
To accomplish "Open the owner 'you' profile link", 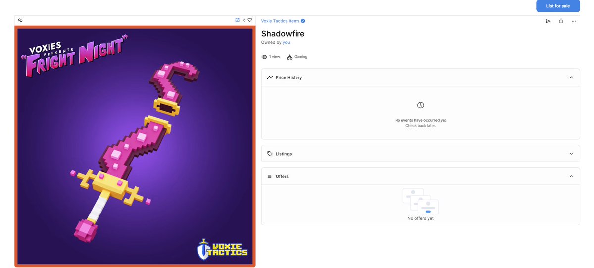I will (286, 42).
